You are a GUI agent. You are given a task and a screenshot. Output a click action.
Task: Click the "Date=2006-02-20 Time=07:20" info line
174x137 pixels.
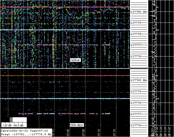(24, 131)
